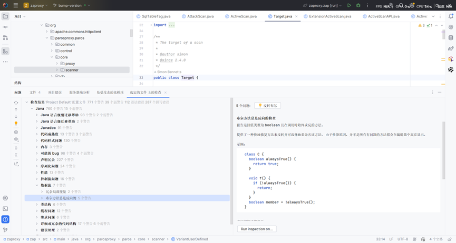
Task: Switch to the AttackScan.java editor tab
Action: (x=198, y=16)
